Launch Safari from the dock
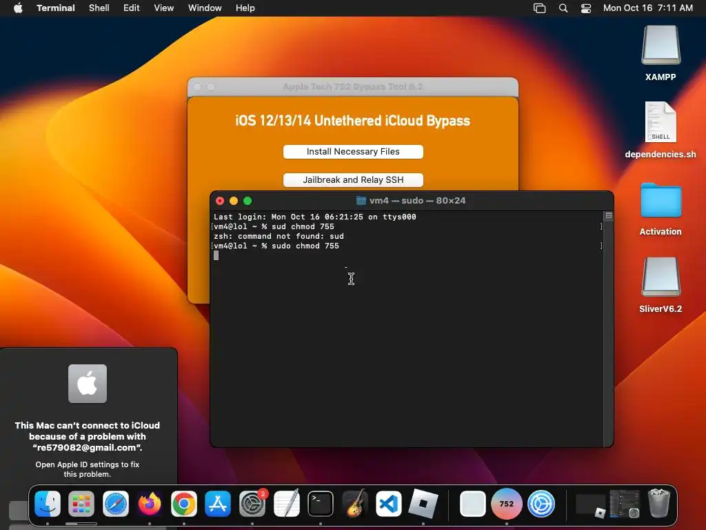This screenshot has width=706, height=530. [116, 504]
